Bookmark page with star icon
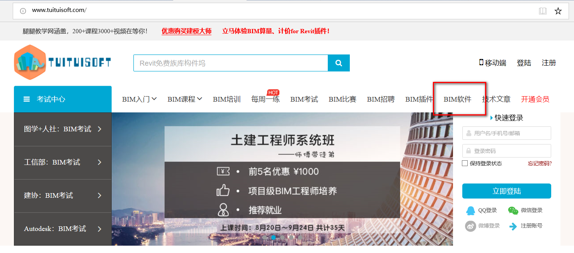Image resolution: width=574 pixels, height=253 pixels. point(558,11)
